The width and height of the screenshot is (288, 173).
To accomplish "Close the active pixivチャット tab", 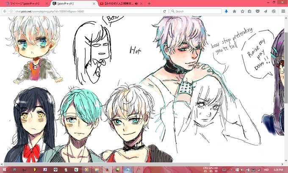I will (94, 3).
